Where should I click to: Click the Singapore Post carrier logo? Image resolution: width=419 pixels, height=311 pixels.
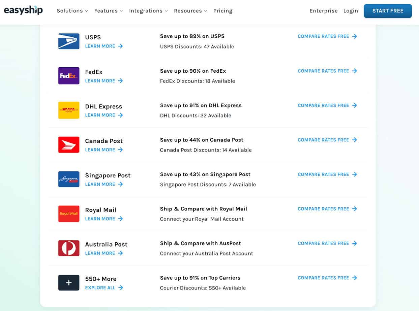pos(68,179)
